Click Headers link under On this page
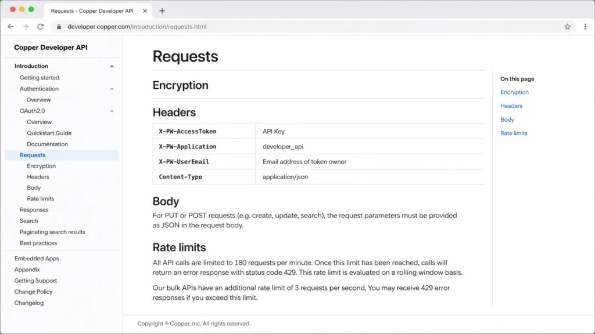The height and width of the screenshot is (334, 595). [x=511, y=106]
